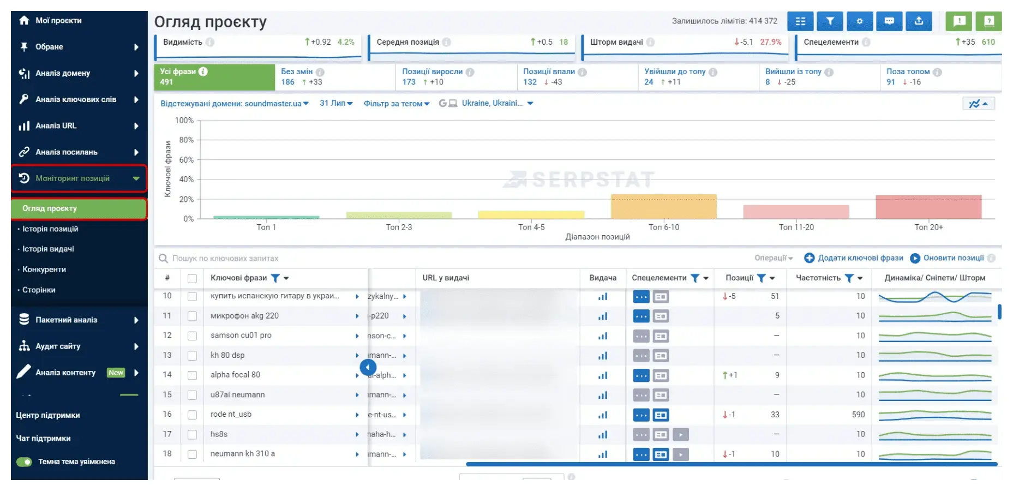Open Чат підтримки link
1013x491 pixels.
[43, 439]
